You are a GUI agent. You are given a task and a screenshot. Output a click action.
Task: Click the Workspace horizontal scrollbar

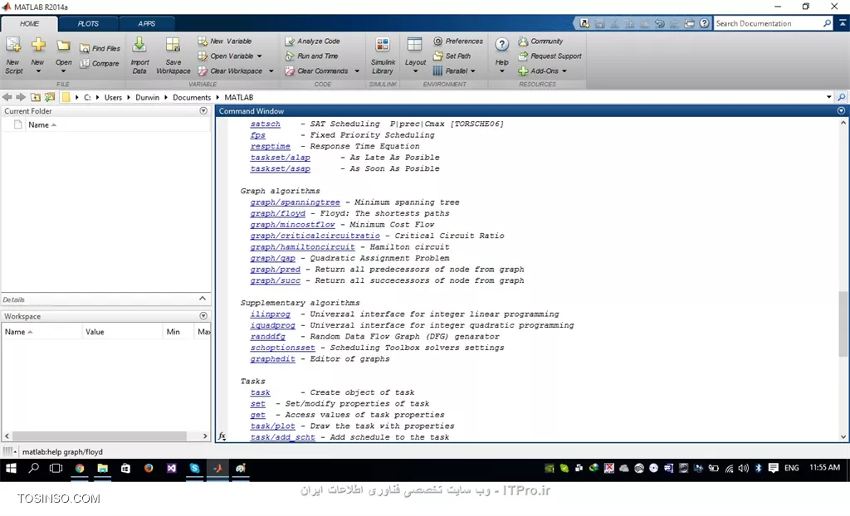pos(100,436)
